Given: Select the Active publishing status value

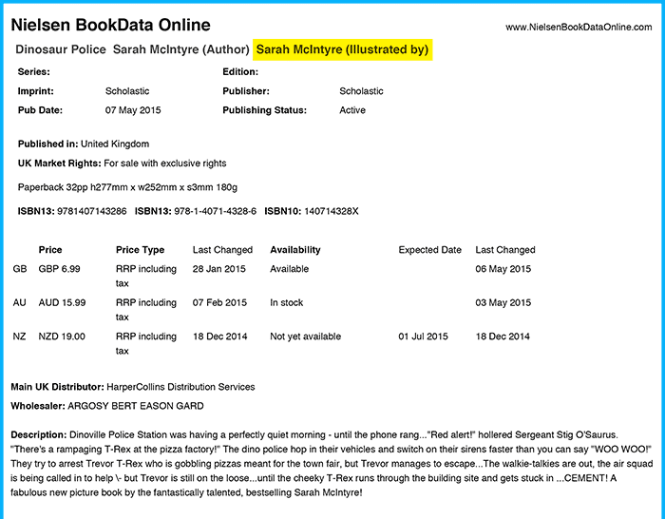Looking at the screenshot, I should point(352,110).
